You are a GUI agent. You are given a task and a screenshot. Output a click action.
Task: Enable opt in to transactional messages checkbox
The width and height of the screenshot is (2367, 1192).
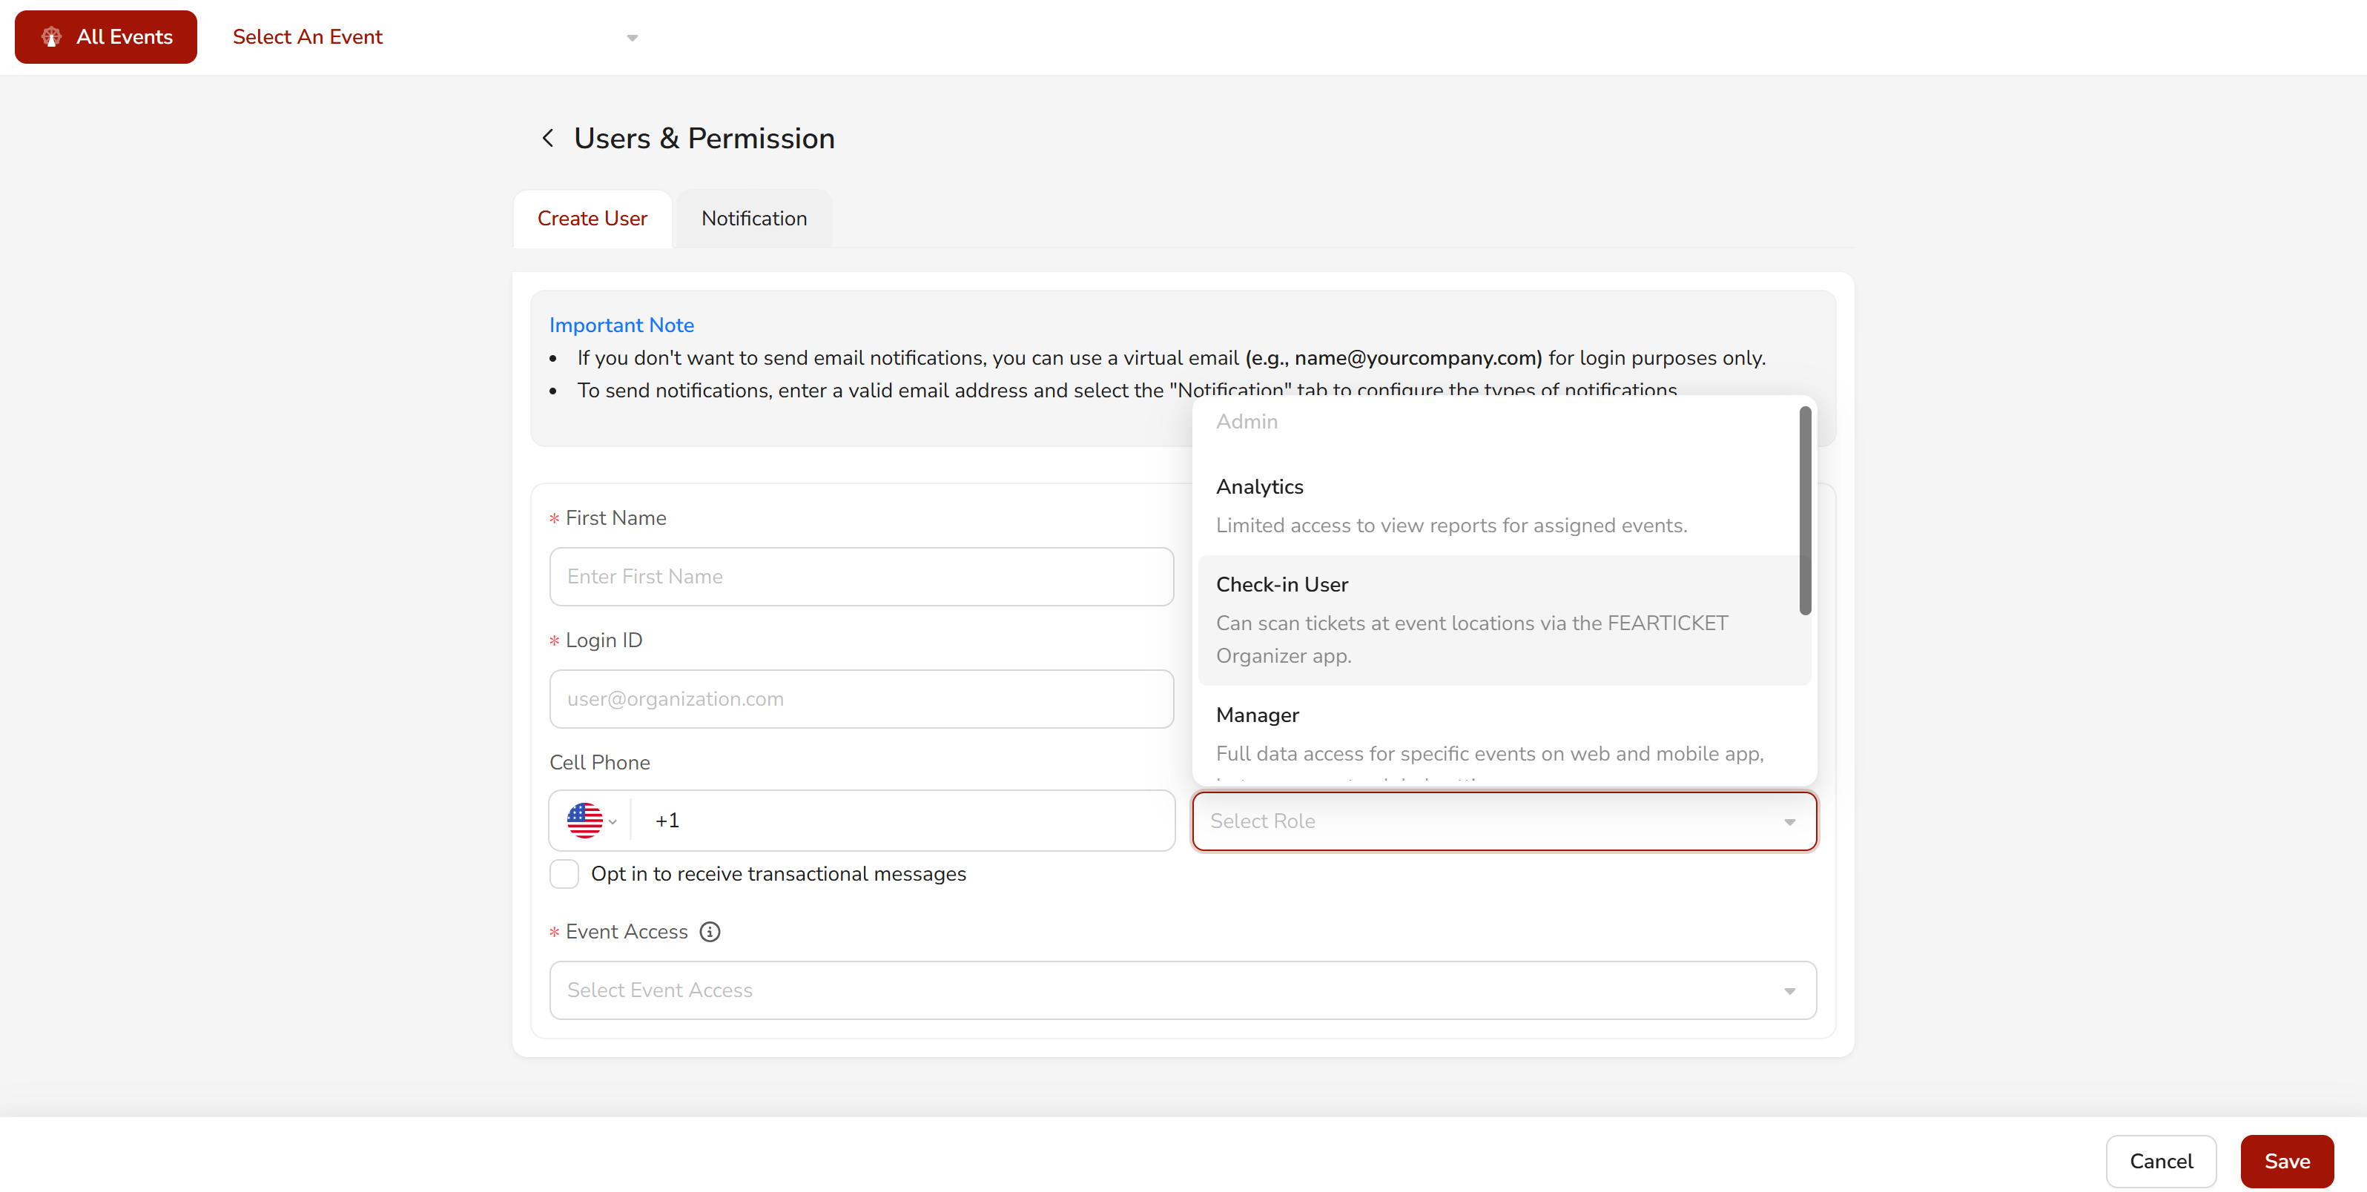click(x=564, y=873)
